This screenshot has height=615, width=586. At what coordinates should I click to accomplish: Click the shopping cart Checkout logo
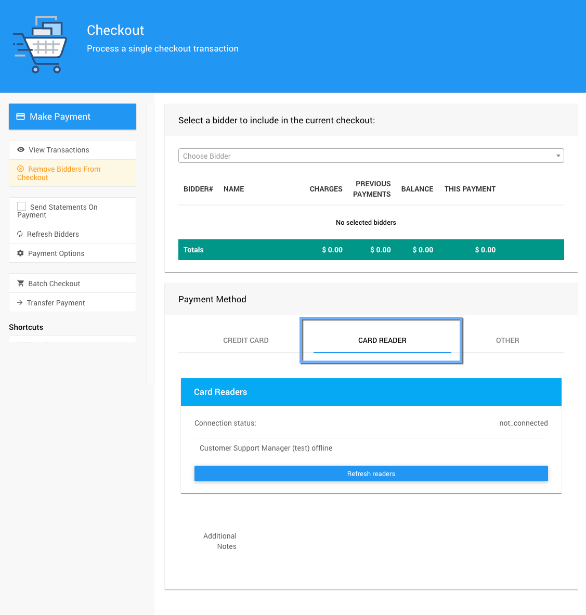pyautogui.click(x=40, y=45)
